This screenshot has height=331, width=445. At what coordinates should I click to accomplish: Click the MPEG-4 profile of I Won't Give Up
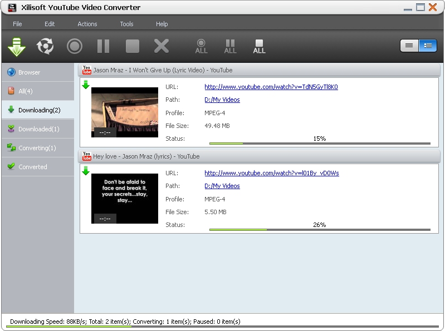[215, 113]
